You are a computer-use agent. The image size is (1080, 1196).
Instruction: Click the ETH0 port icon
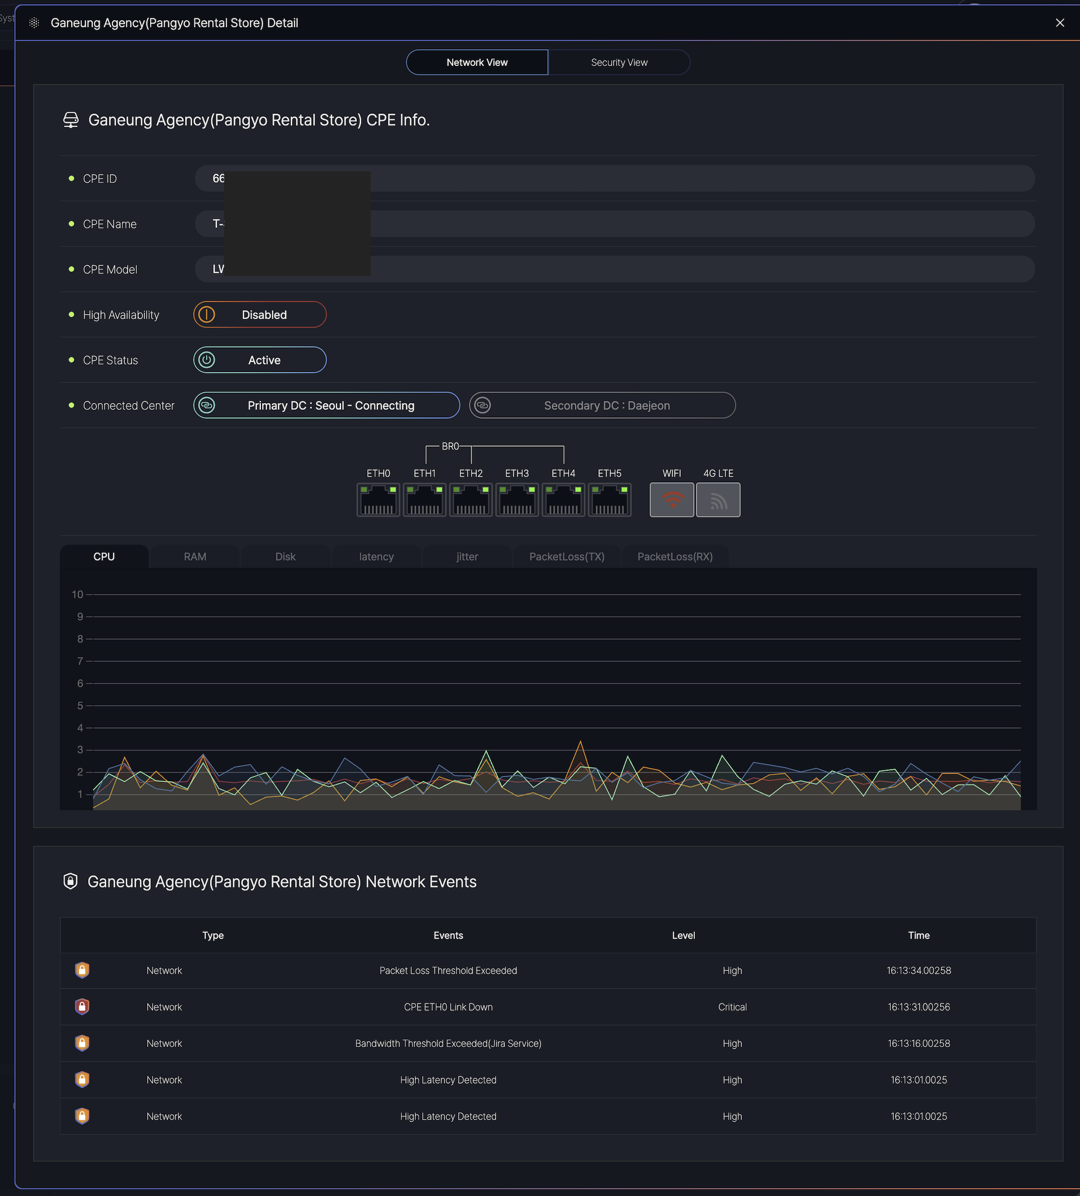378,499
